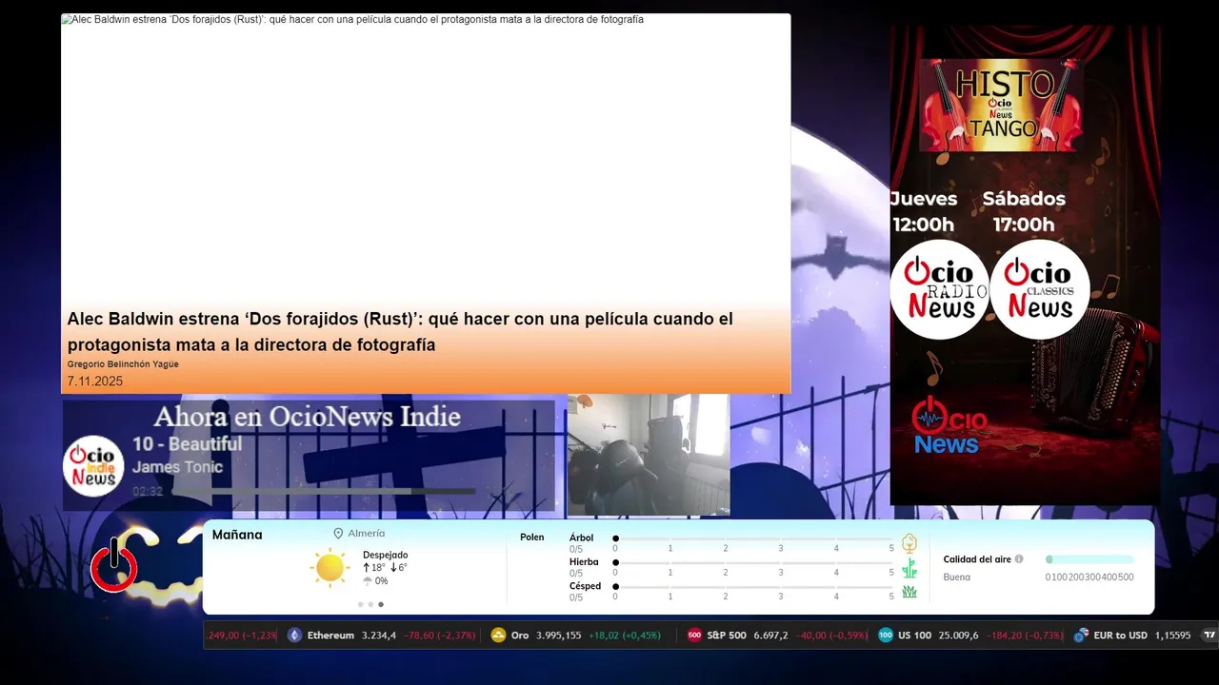The image size is (1219, 685).
Task: Click US 100 value 25.009,6
Action: pyautogui.click(x=959, y=636)
